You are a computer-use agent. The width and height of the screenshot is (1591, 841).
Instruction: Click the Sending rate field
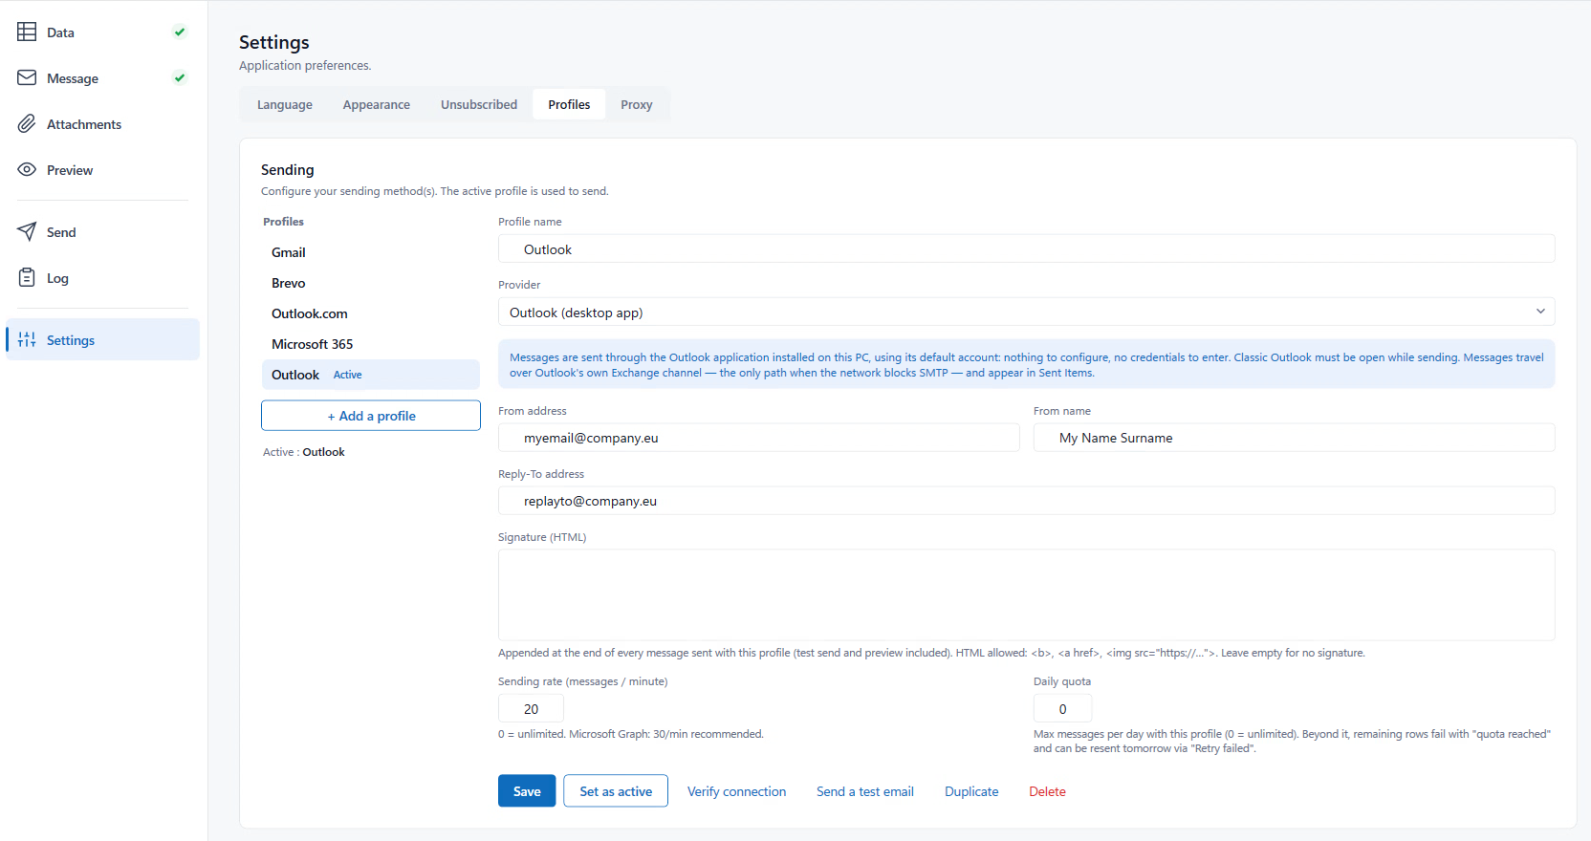pos(531,709)
